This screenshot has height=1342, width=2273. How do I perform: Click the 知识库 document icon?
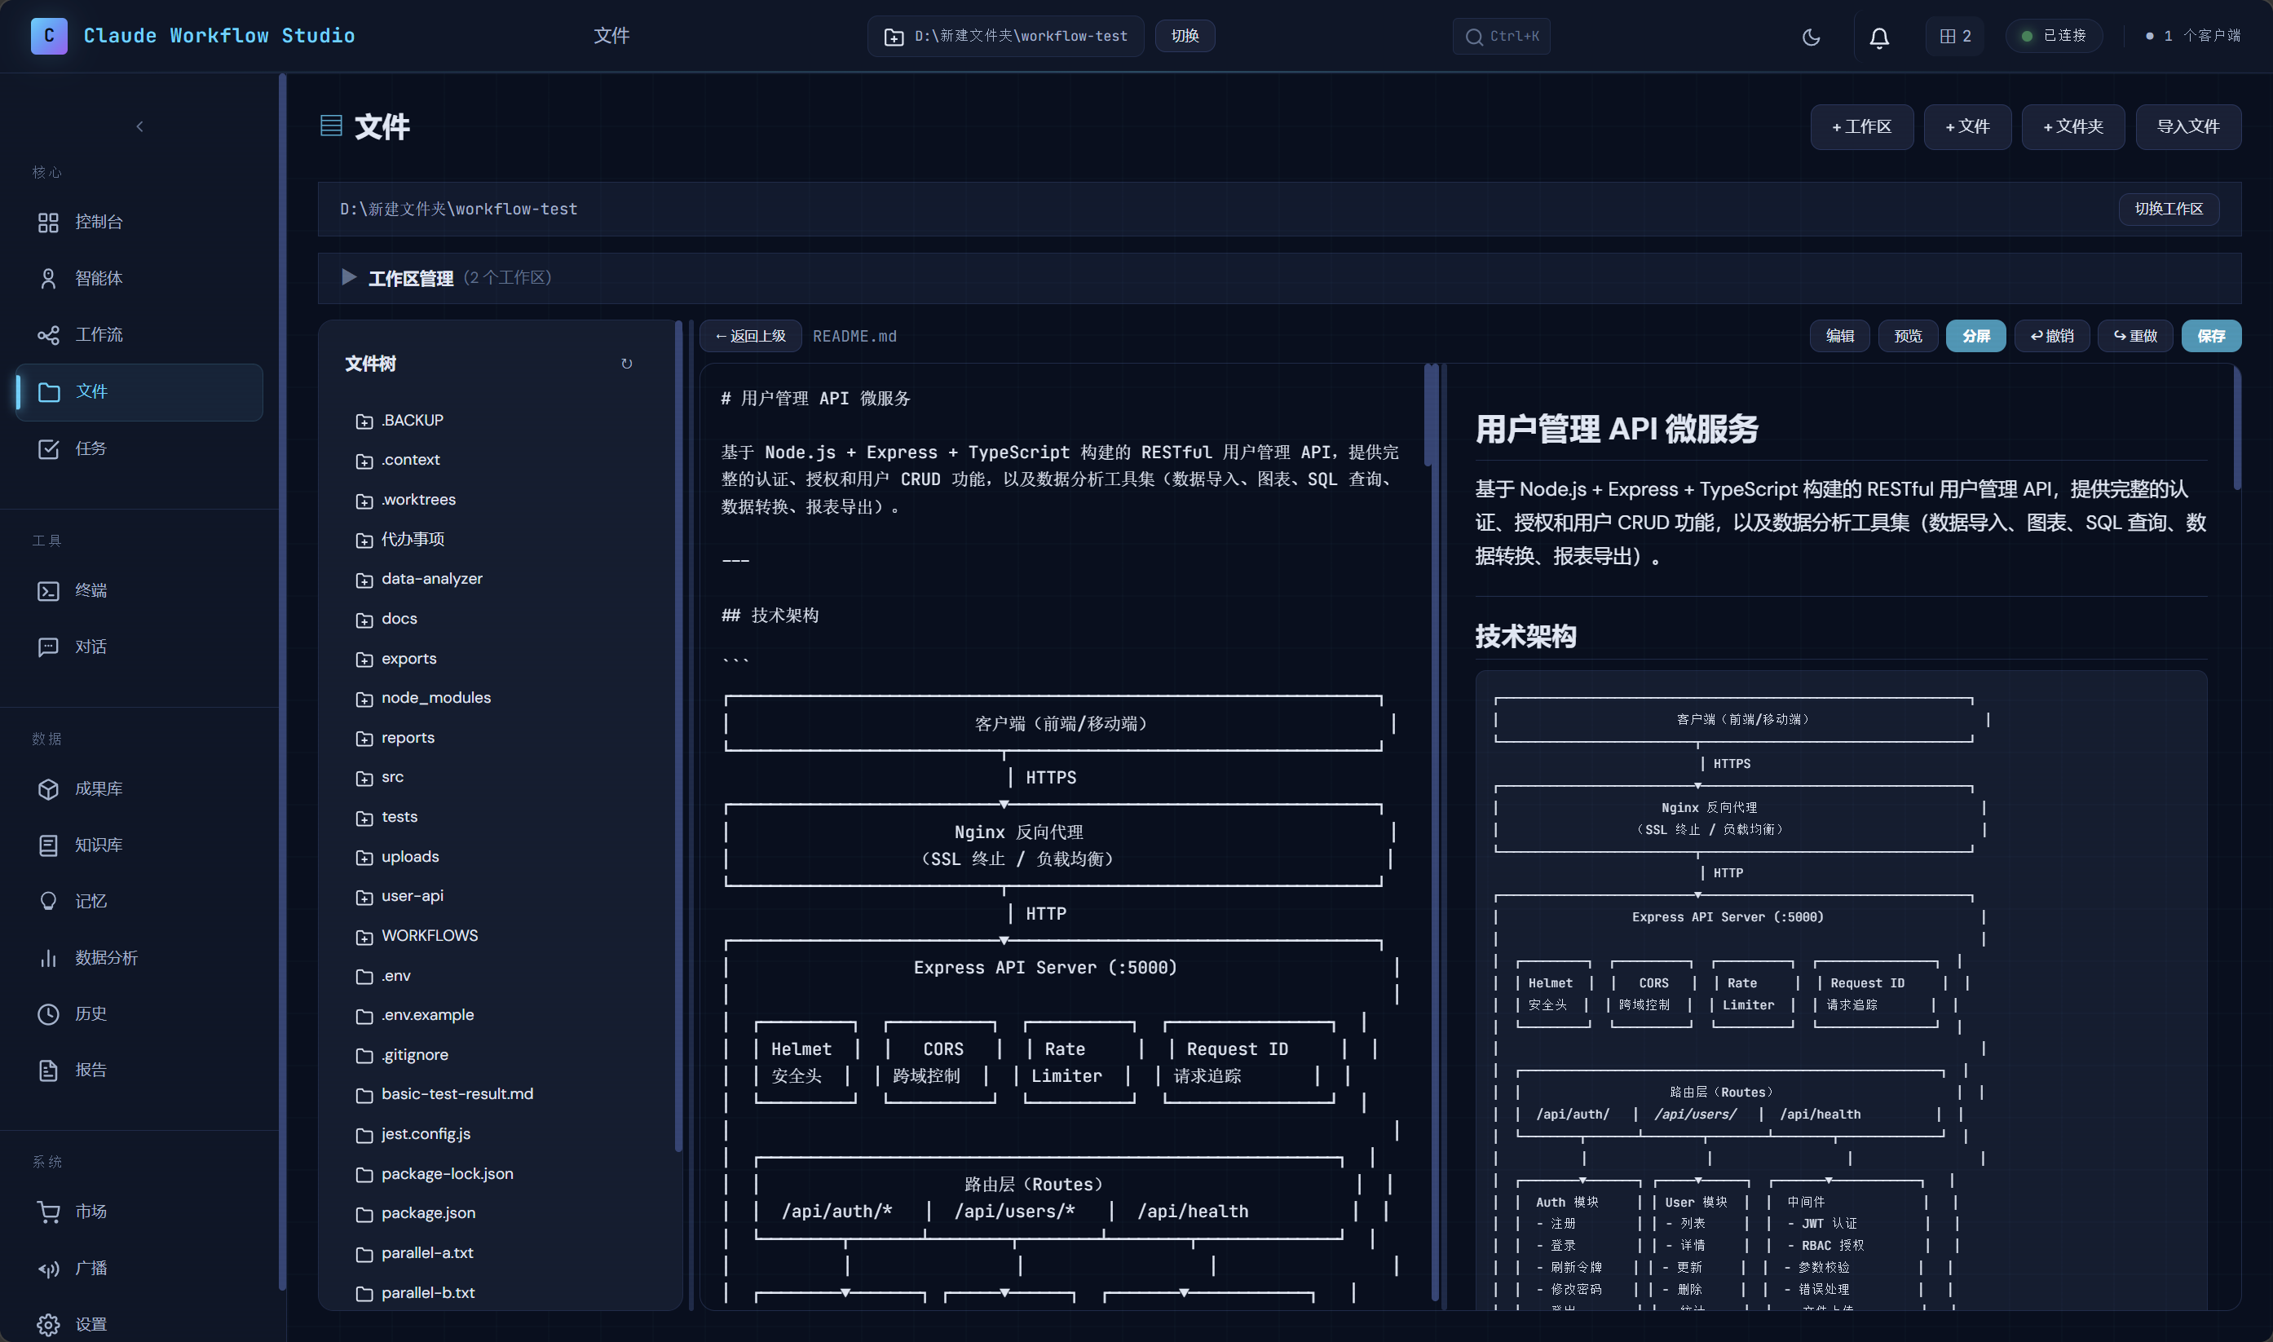point(49,845)
